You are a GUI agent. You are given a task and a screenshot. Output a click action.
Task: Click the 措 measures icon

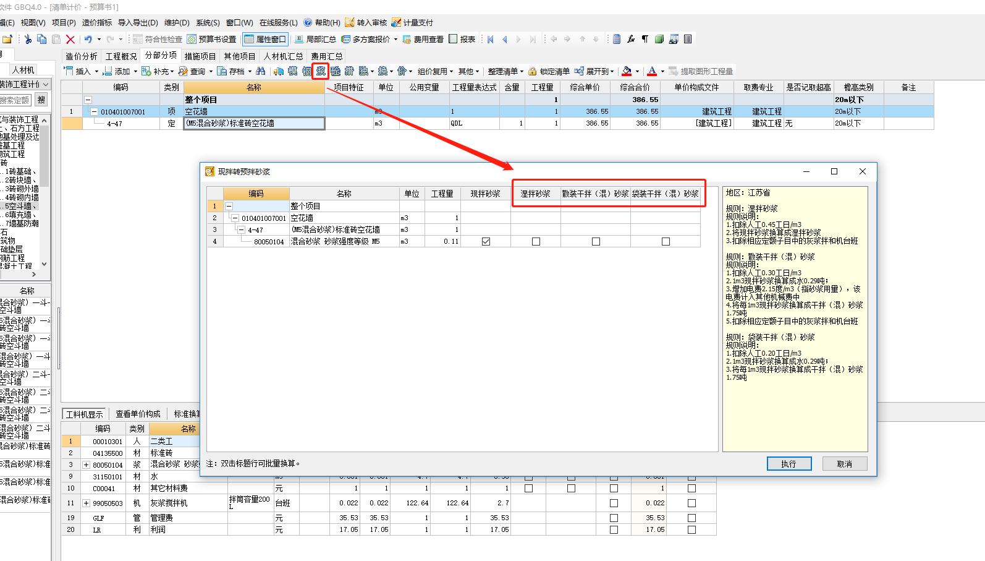pos(349,71)
